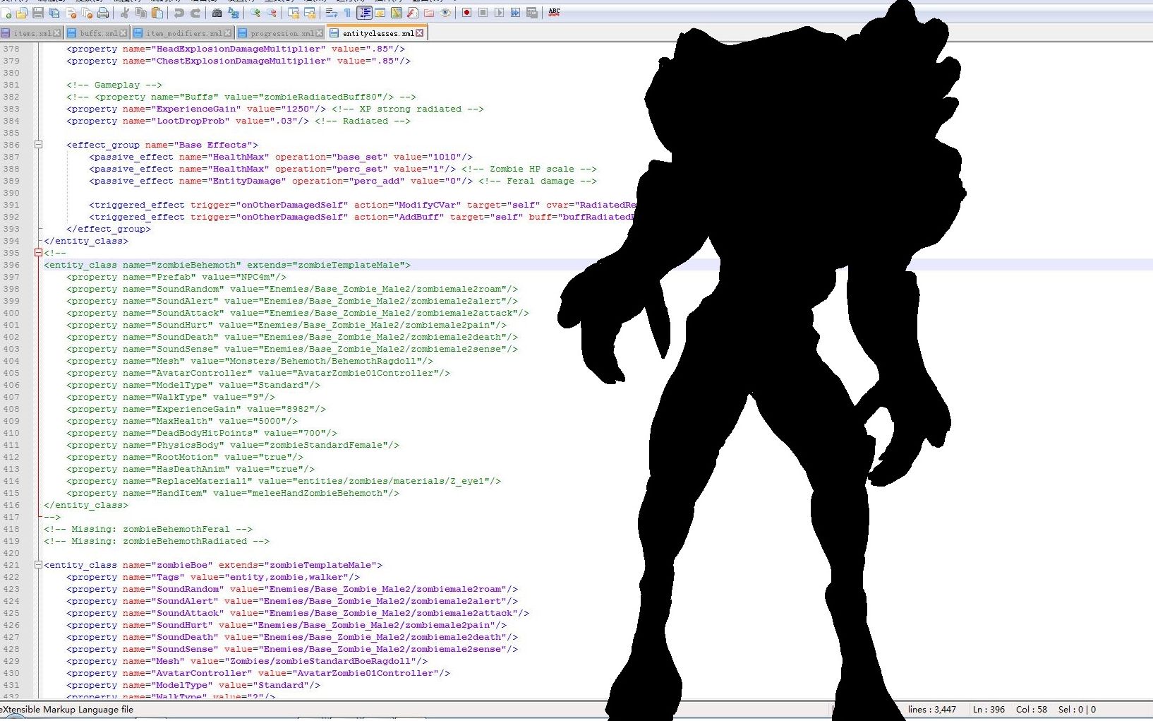Click the Close document toolbar icon
The image size is (1153, 721).
71,13
